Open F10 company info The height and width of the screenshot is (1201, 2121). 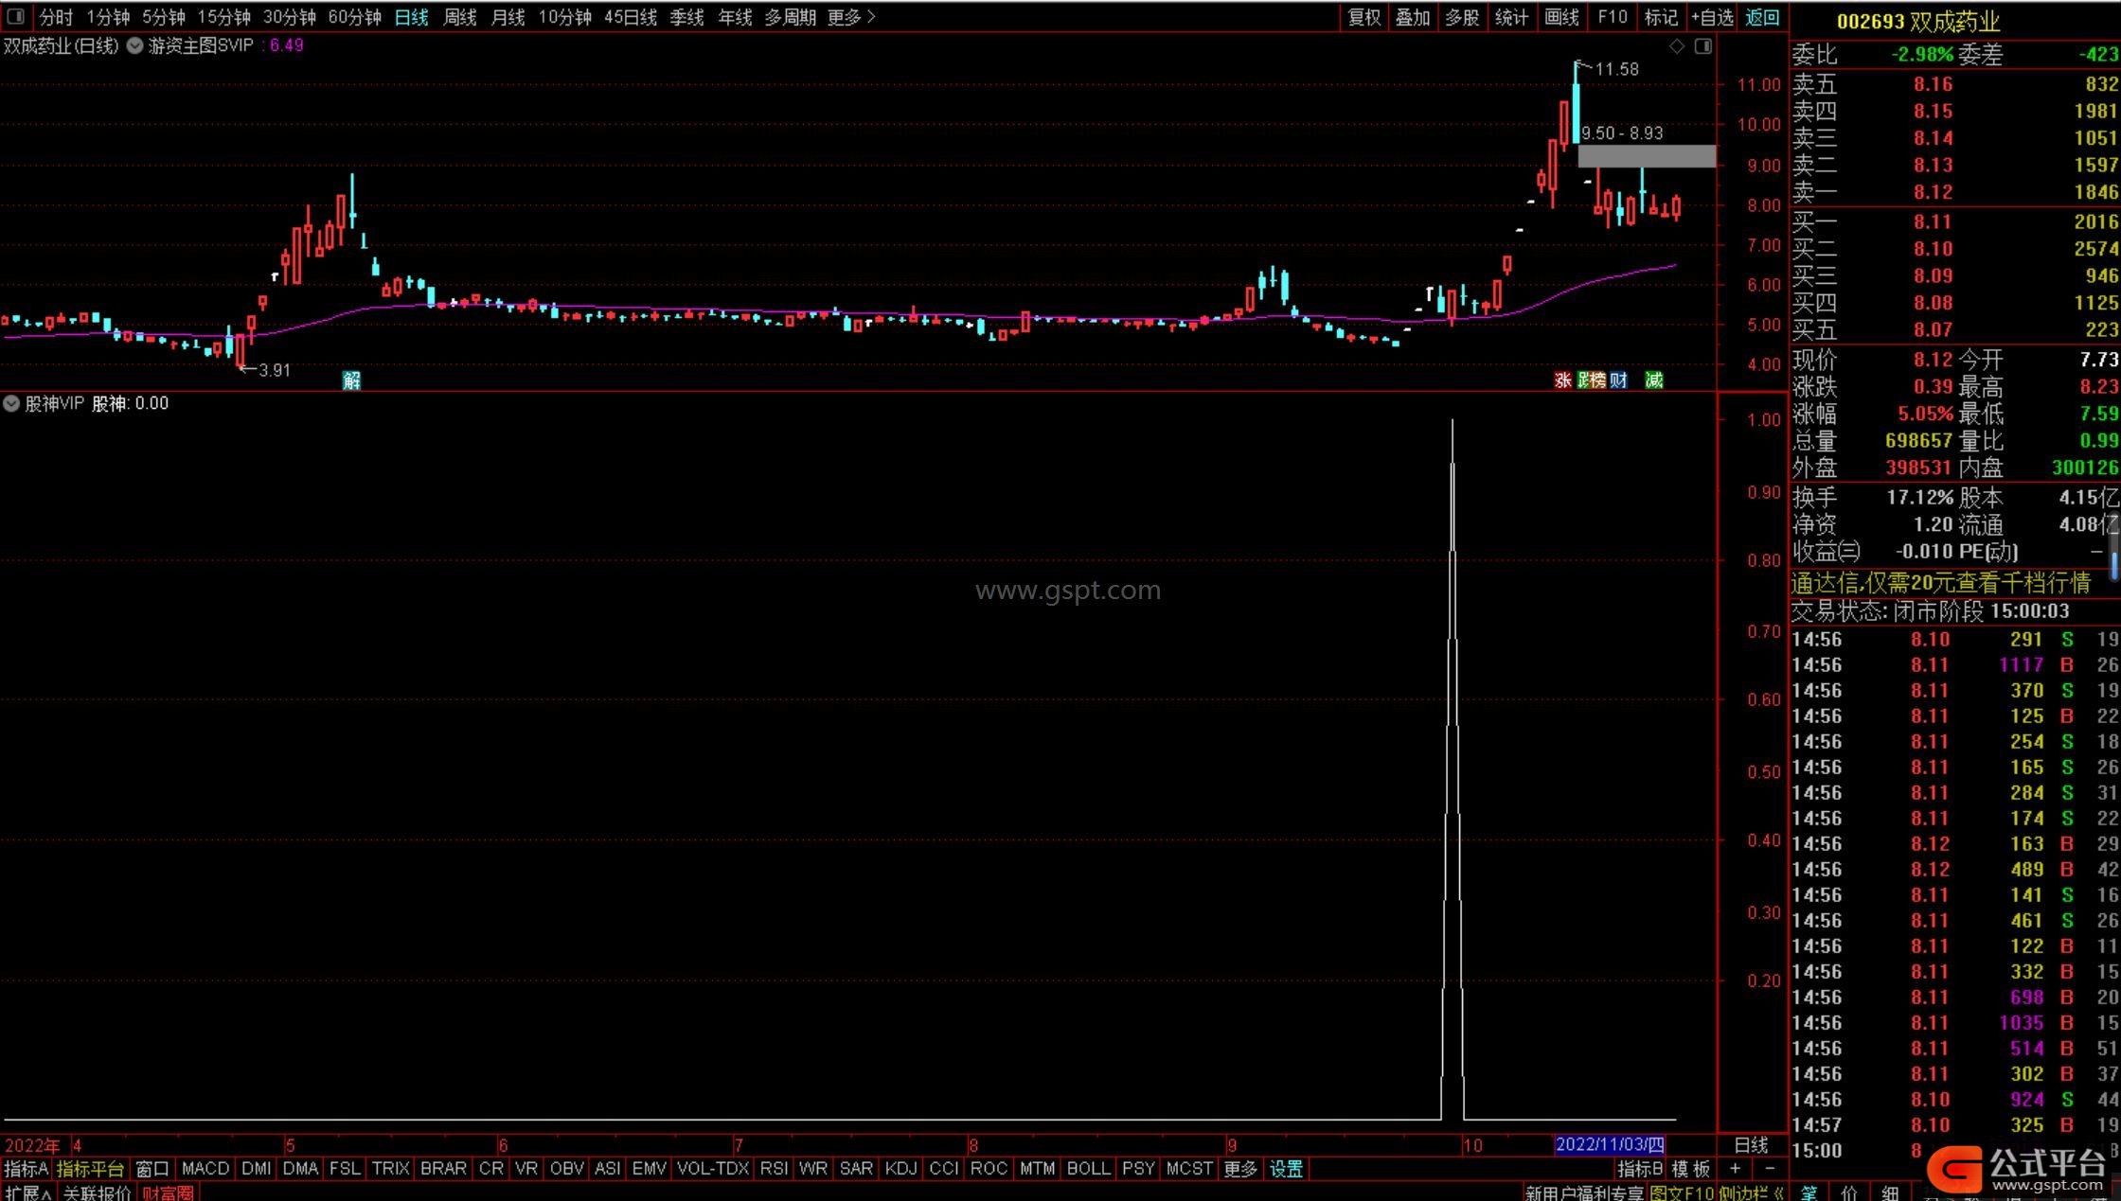coord(1612,17)
